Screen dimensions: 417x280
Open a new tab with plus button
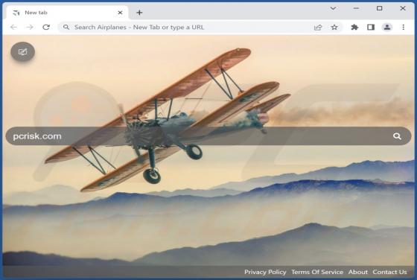tap(139, 13)
